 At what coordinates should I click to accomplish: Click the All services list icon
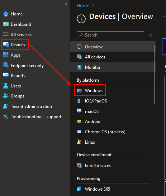(x=6, y=34)
